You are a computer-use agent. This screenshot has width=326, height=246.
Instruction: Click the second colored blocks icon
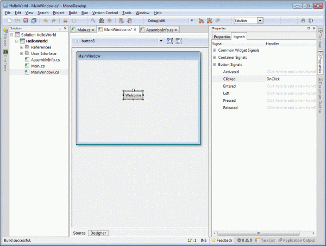pyautogui.click(x=209, y=21)
